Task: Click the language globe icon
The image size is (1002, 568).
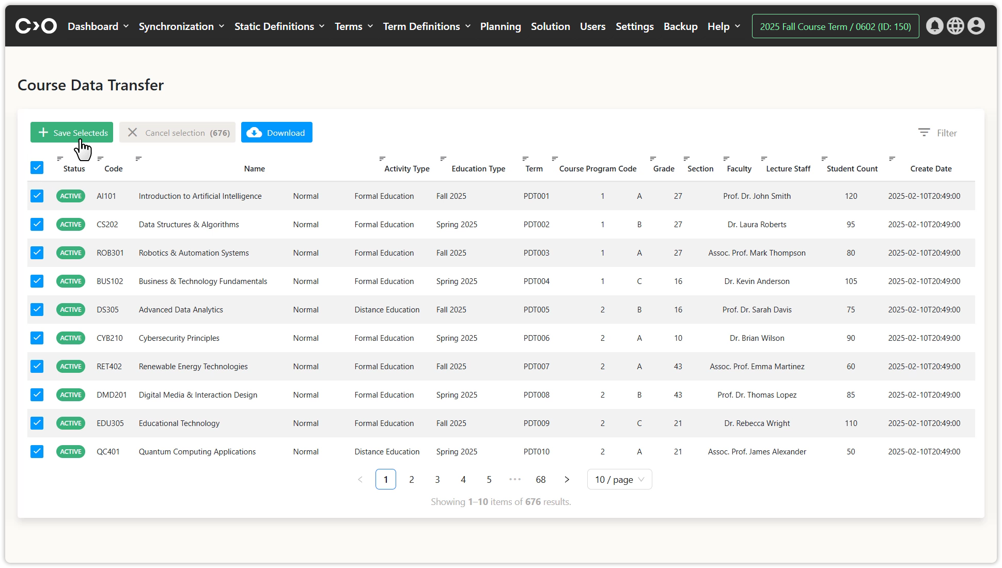Action: 955,26
